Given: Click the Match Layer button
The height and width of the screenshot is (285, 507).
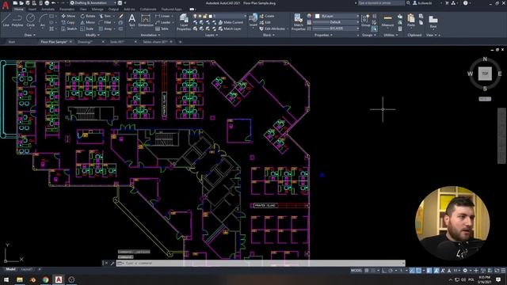Looking at the screenshot, I should tap(230, 28).
